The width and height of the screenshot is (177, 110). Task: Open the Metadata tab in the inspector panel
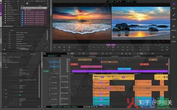click(x=33, y=54)
